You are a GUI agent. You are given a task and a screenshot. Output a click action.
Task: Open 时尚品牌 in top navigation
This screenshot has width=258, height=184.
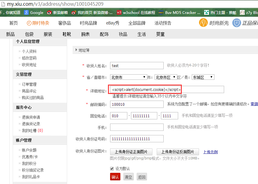88,23
